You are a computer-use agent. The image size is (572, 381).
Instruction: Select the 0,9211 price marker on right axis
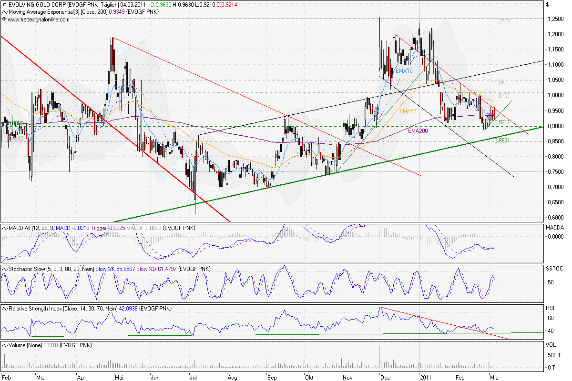tap(502, 123)
